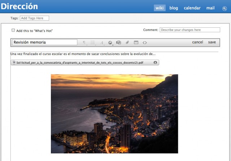Select the Monaco night cityscape image

114,114
